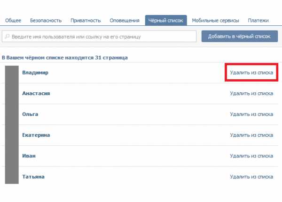Open the Общее settings tab
The width and height of the screenshot is (282, 202).
[x=13, y=21]
